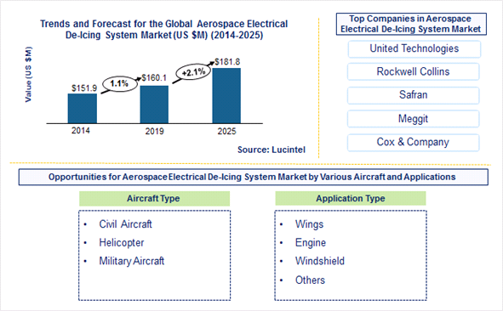Click the Engine list item
The image size is (503, 311).
pos(311,243)
